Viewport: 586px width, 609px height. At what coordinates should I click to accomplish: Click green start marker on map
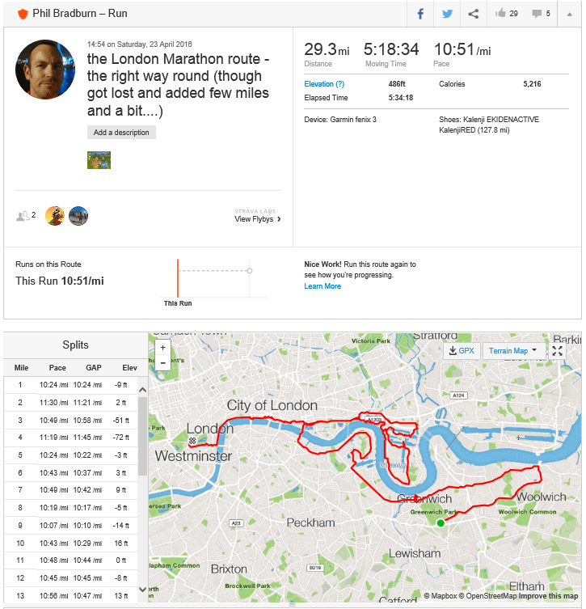coord(441,523)
